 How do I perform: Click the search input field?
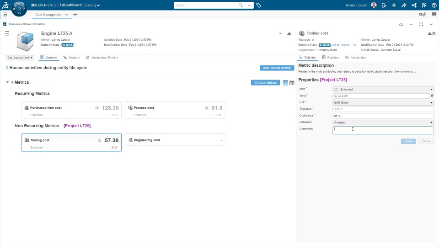coord(206,5)
